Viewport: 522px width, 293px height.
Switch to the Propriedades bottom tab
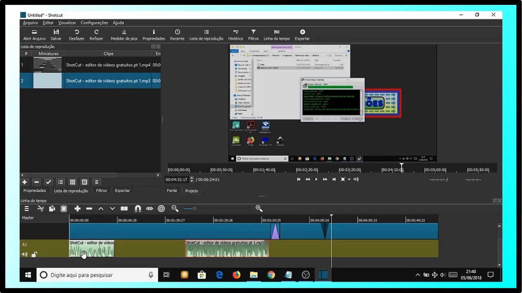[35, 190]
